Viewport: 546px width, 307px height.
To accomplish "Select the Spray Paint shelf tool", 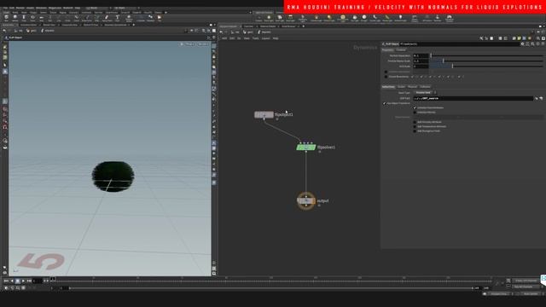I will [x=107, y=18].
